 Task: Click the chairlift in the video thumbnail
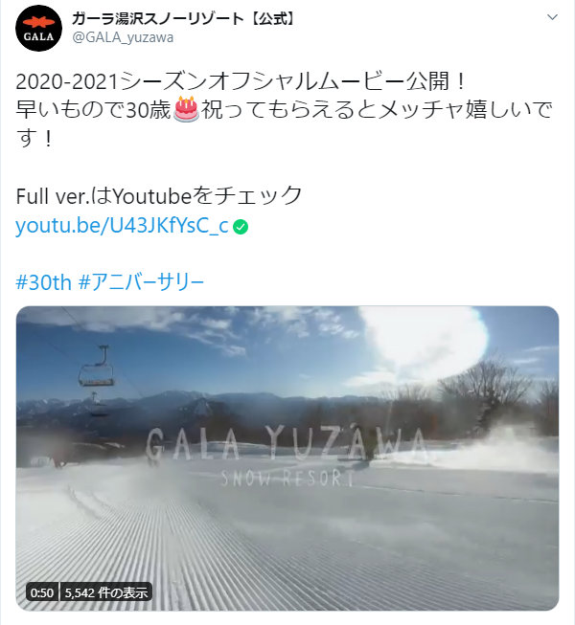click(x=97, y=367)
